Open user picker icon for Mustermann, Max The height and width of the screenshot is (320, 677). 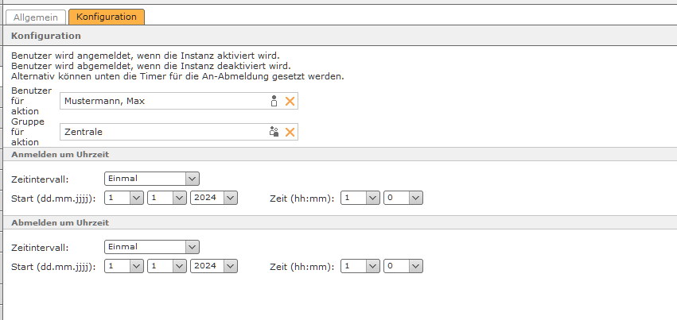pyautogui.click(x=274, y=101)
